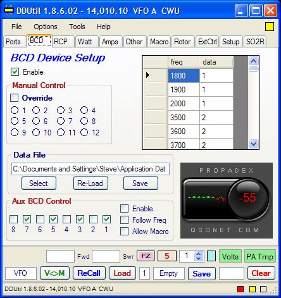Check the Follow Freq checkbox
Image resolution: width=281 pixels, height=298 pixels.
point(124,220)
